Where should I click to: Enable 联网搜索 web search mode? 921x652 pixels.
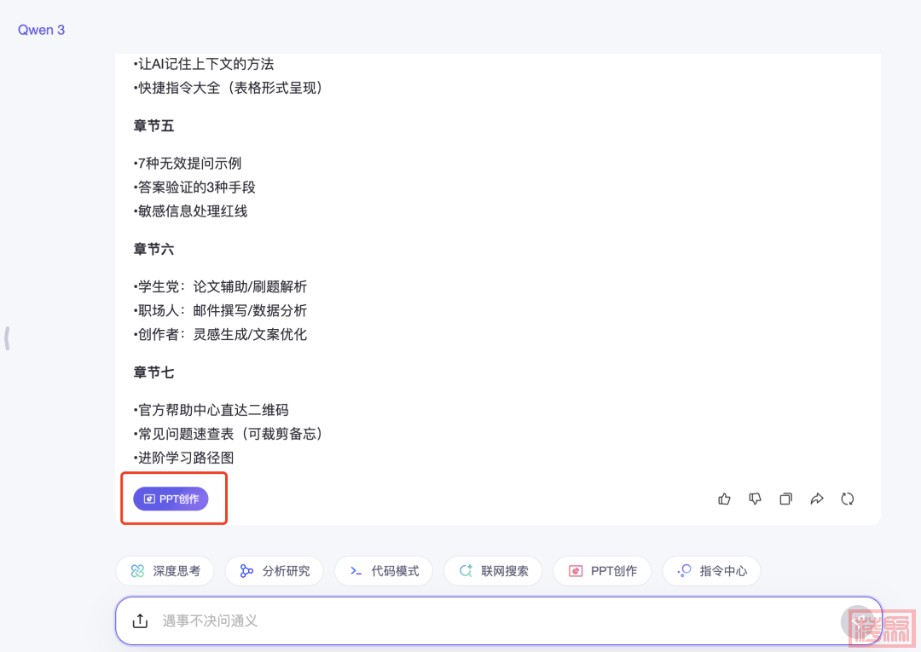tap(493, 571)
